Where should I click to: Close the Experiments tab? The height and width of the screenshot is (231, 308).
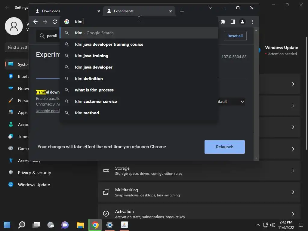point(171,11)
